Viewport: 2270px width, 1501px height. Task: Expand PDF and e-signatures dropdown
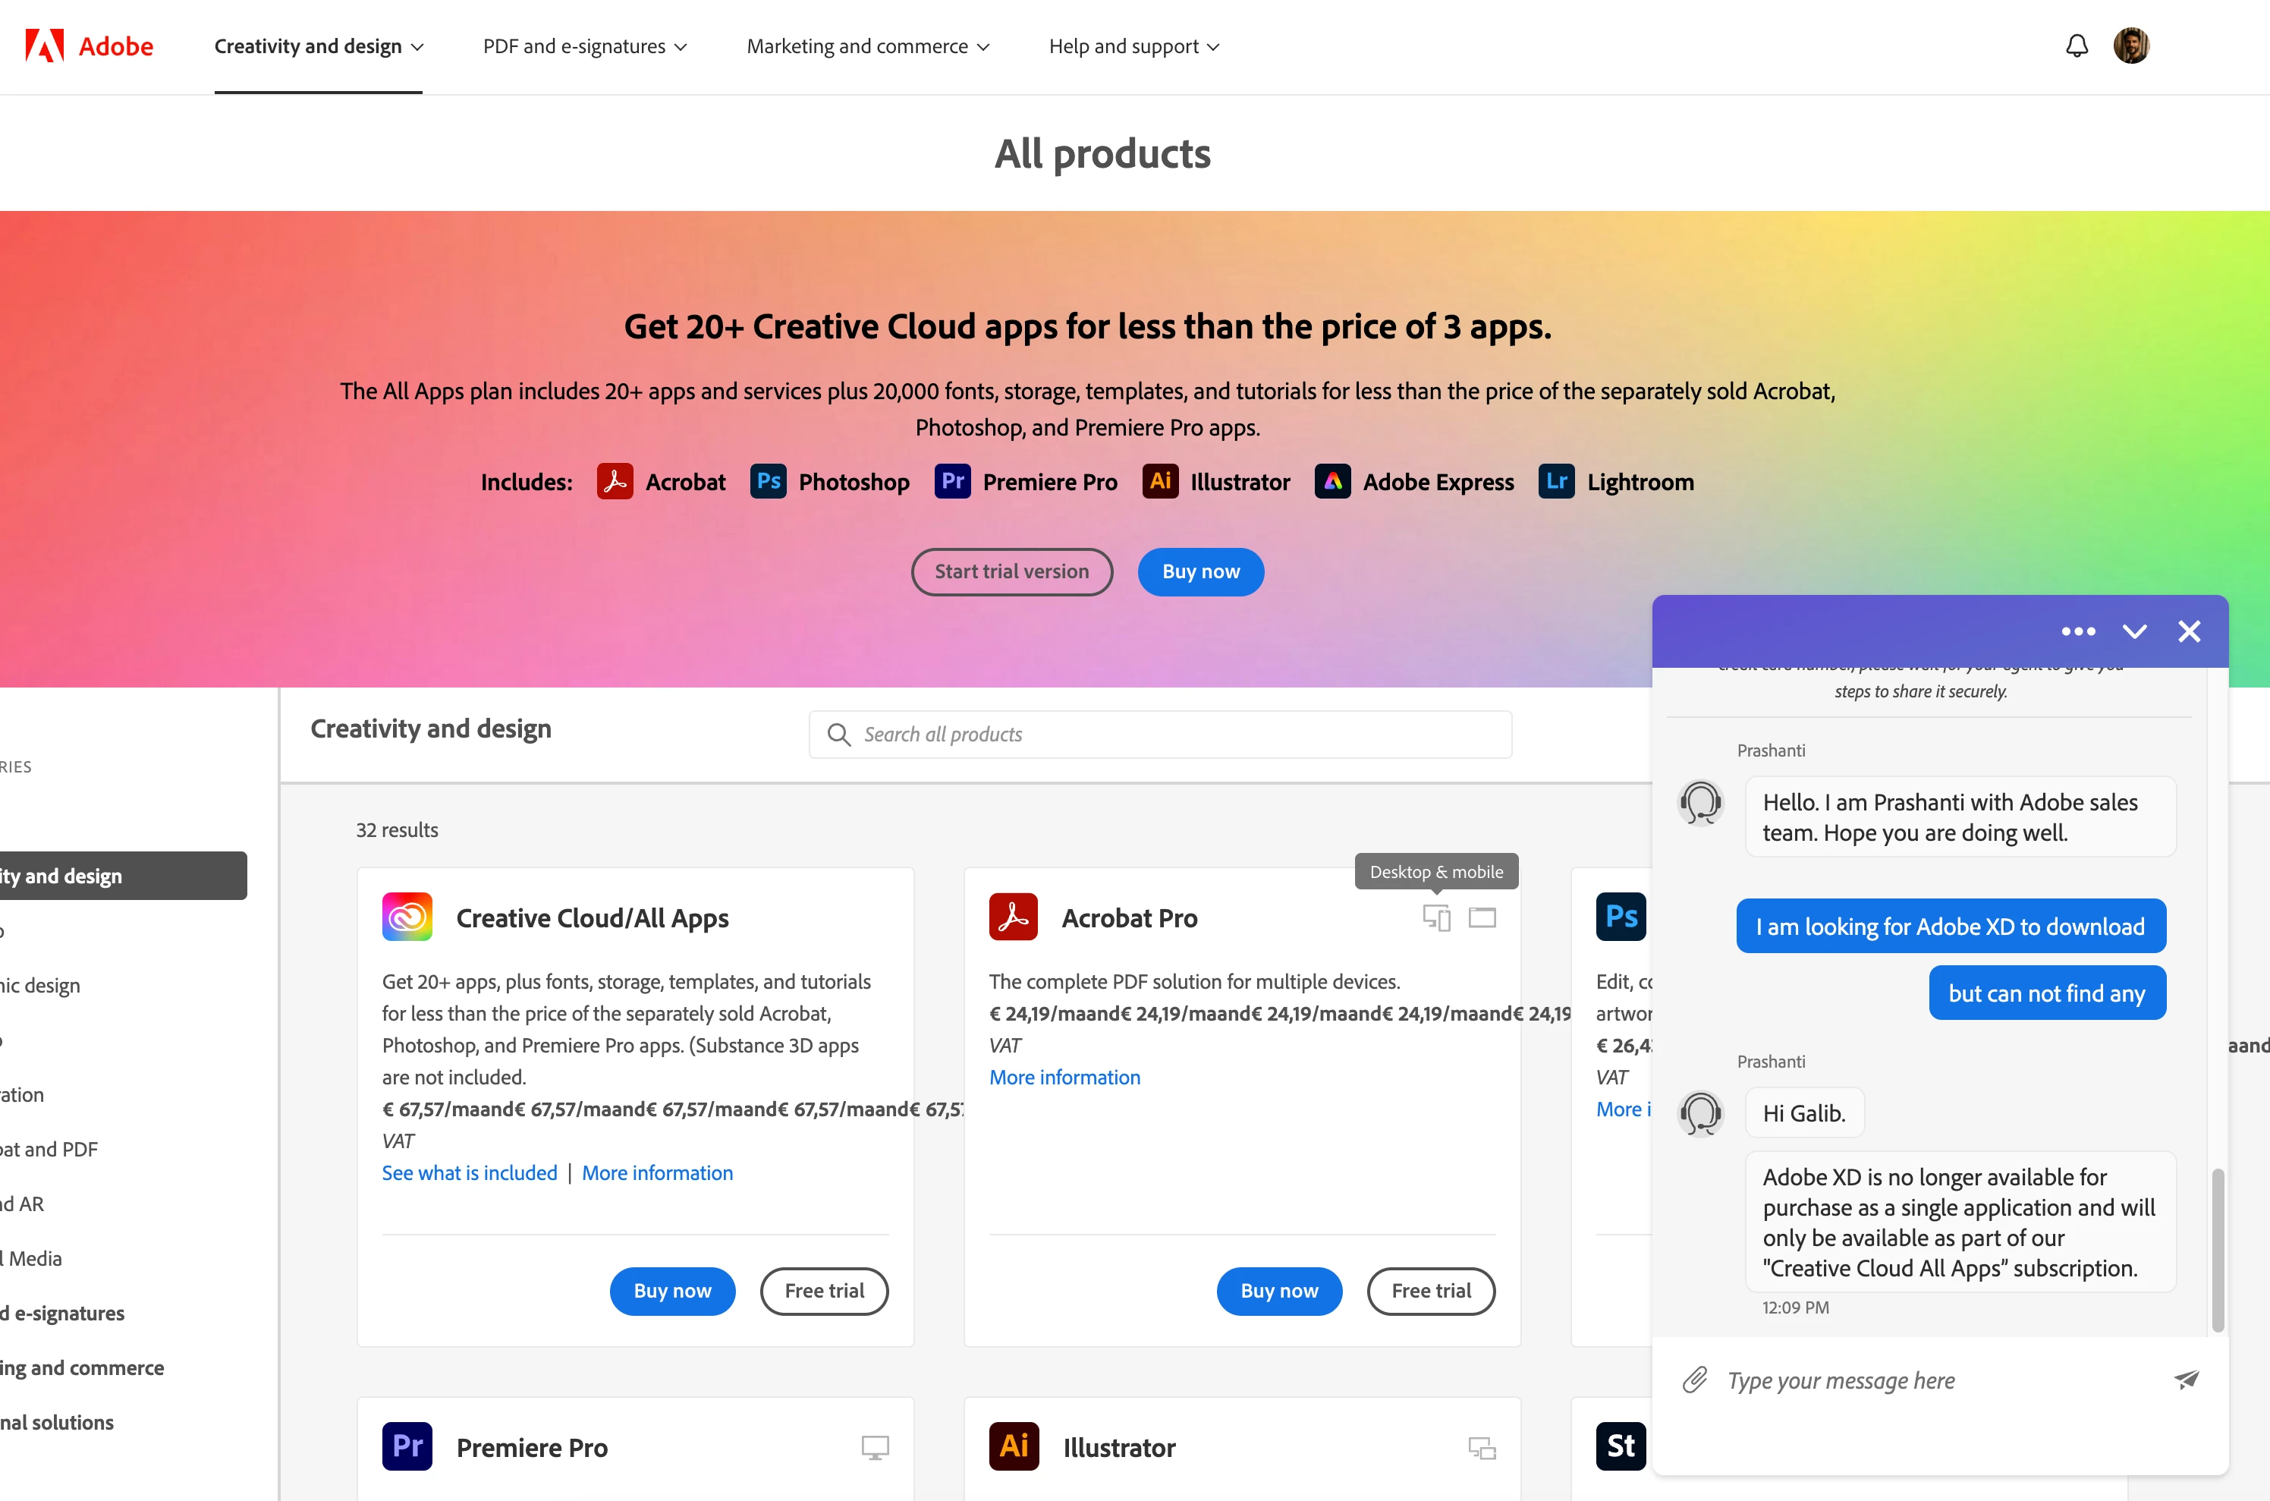point(585,46)
